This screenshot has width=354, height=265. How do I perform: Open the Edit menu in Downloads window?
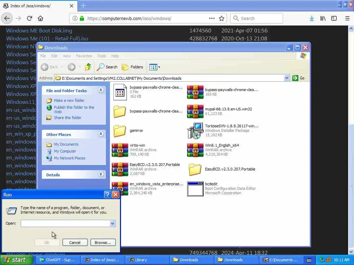click(54, 56)
